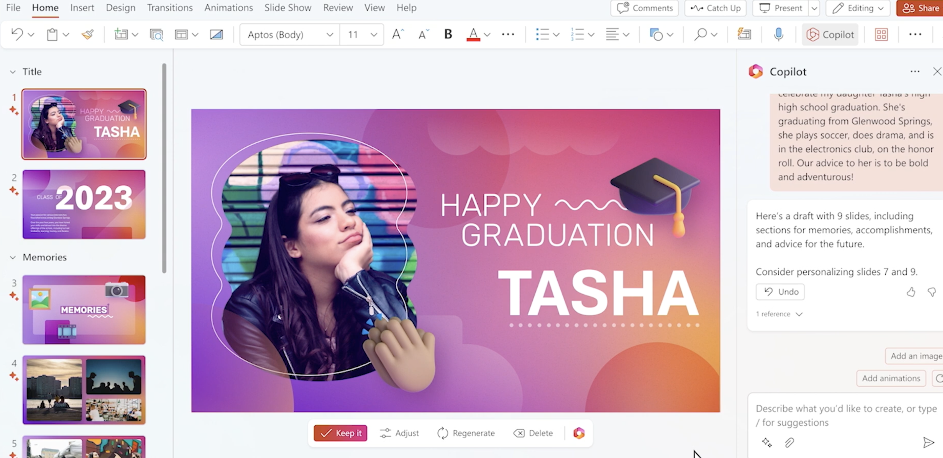Switch to the Animations tab

[x=229, y=8]
